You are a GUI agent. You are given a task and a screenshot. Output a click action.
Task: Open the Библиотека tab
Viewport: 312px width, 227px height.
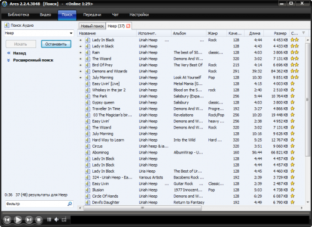click(x=18, y=14)
